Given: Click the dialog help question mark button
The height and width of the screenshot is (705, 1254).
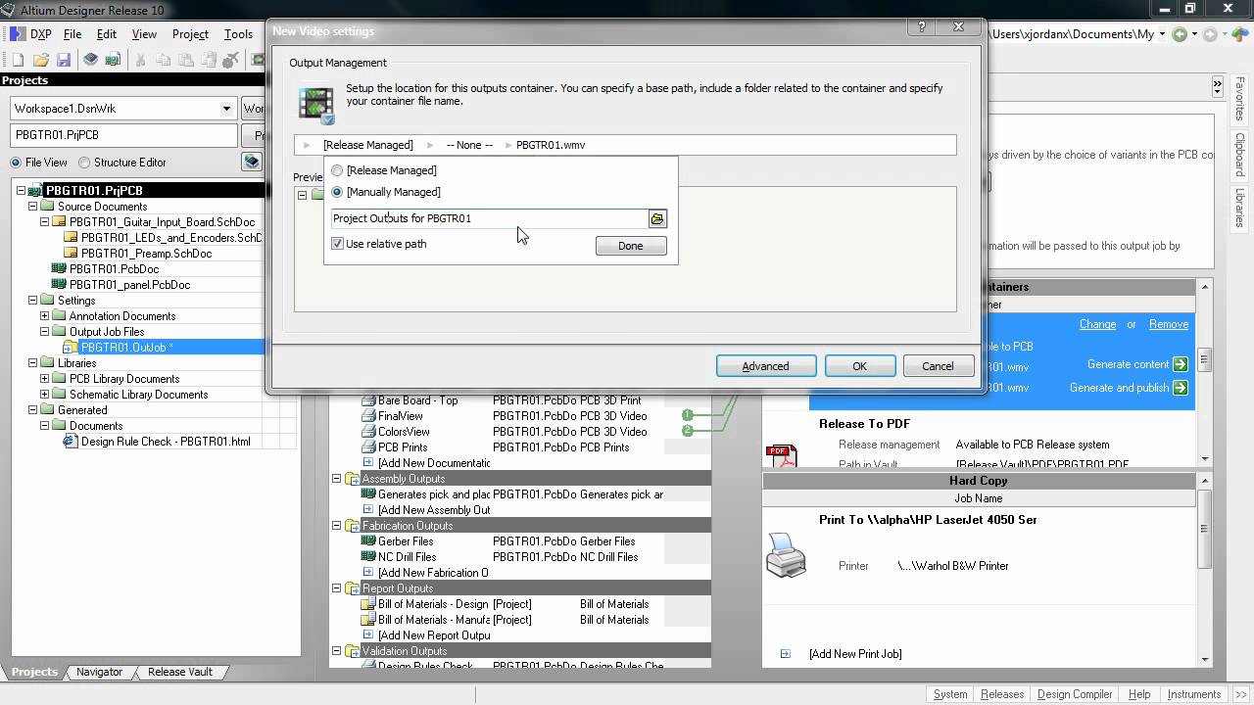Looking at the screenshot, I should tap(922, 28).
